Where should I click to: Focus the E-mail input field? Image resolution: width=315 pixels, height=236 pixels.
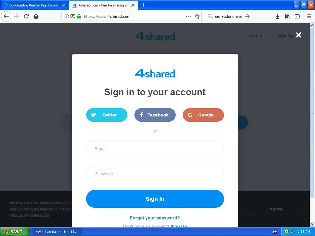155,149
